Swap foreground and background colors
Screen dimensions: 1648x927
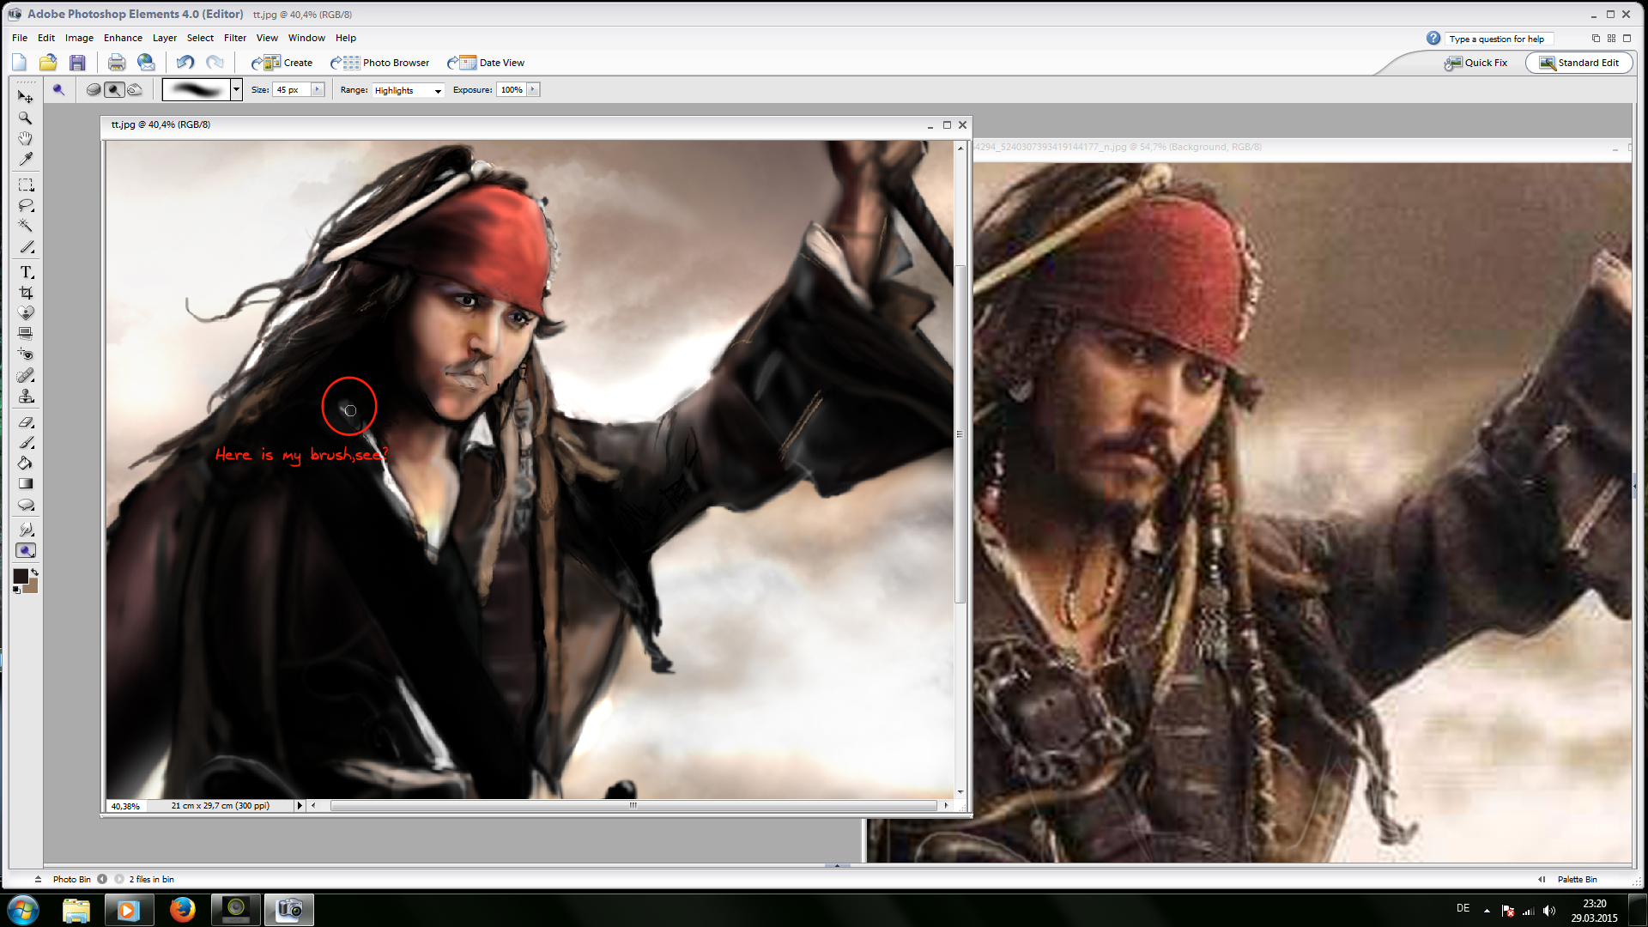(x=34, y=572)
